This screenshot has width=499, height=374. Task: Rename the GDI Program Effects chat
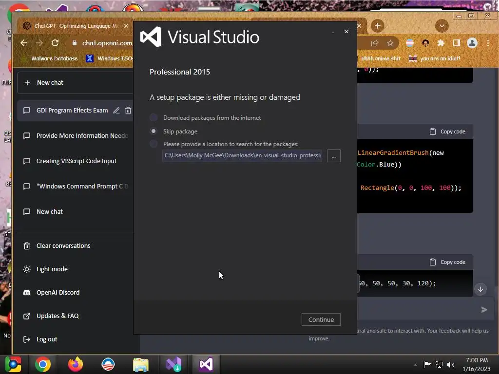[116, 111]
